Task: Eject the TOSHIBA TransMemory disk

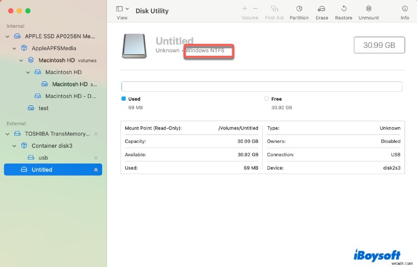Action: (x=96, y=134)
